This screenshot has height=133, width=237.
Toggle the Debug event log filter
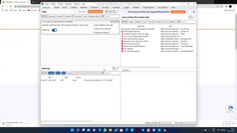(70, 73)
